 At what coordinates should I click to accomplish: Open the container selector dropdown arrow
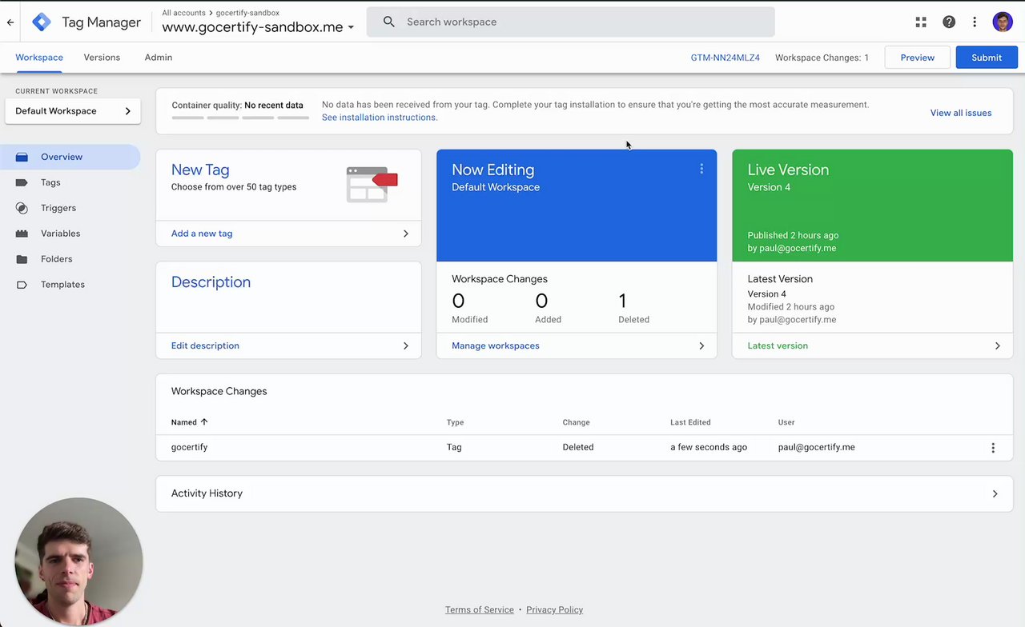pos(351,28)
